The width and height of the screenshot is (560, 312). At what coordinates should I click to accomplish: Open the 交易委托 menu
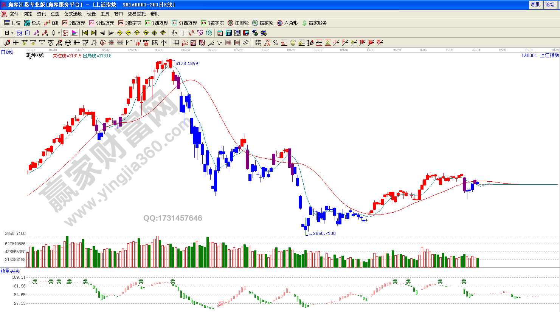coord(137,14)
